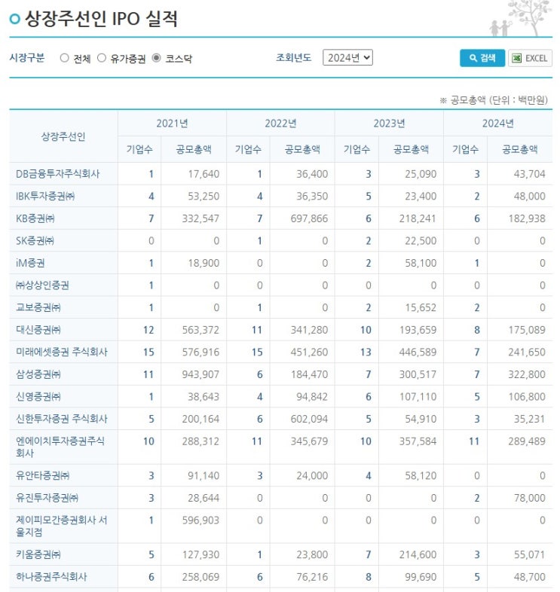The image size is (560, 592).
Task: Click ㈜상상인증권 row name
Action: (42, 285)
